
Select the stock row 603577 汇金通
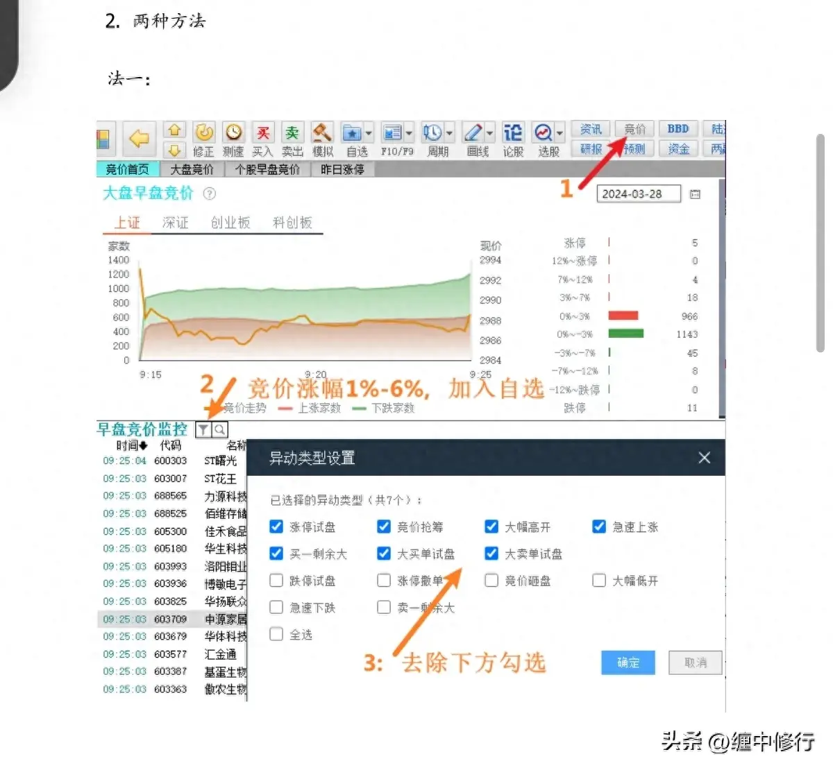[171, 654]
